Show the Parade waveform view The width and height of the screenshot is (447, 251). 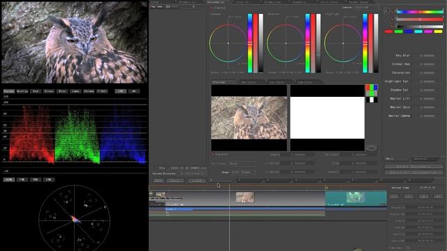coord(9,91)
